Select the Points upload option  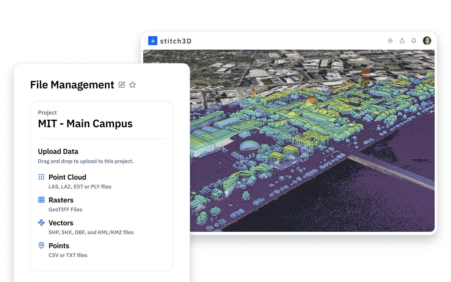tap(63, 250)
